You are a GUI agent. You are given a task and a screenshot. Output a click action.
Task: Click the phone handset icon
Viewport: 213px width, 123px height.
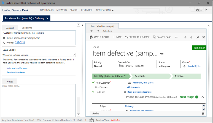click(4, 43)
